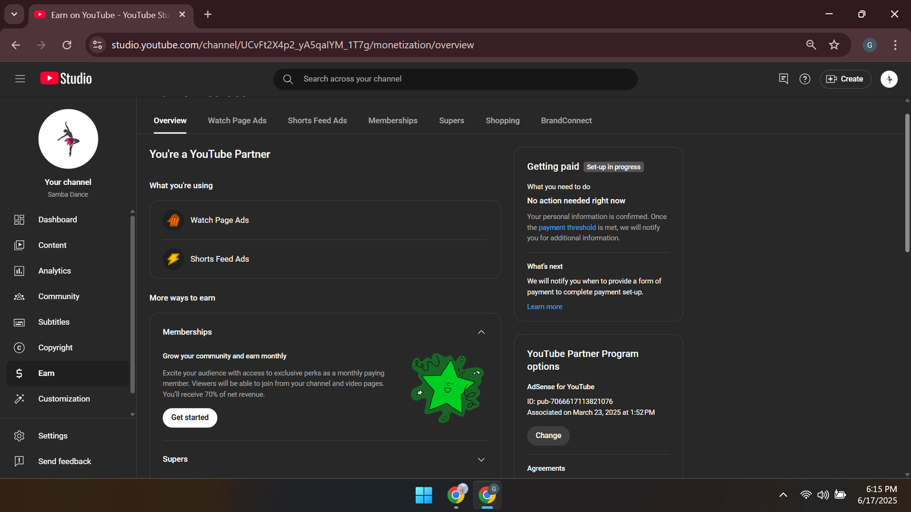This screenshot has height=512, width=911.
Task: Click Get started for Memberships
Action: (x=190, y=418)
